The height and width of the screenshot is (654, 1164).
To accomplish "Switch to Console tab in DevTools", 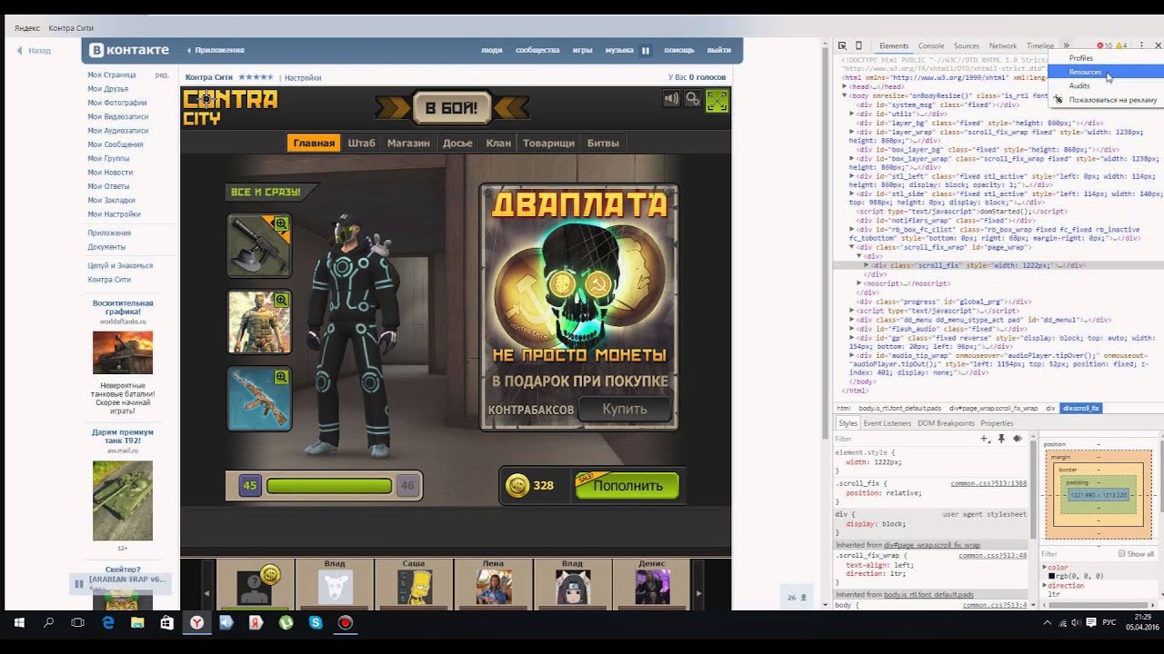I will [930, 45].
